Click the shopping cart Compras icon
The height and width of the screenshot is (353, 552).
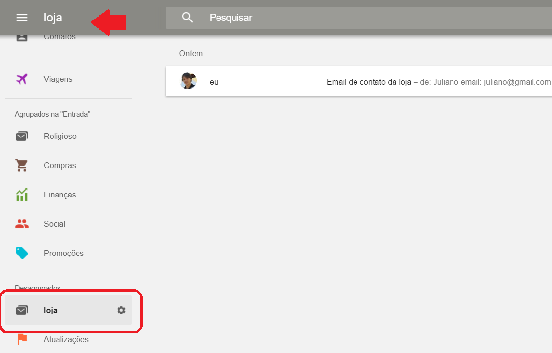21,165
